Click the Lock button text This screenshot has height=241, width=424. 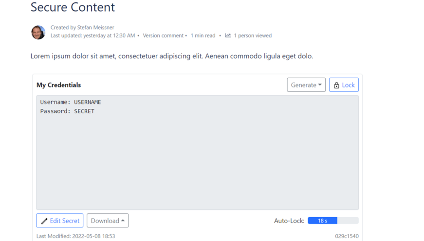tap(348, 85)
